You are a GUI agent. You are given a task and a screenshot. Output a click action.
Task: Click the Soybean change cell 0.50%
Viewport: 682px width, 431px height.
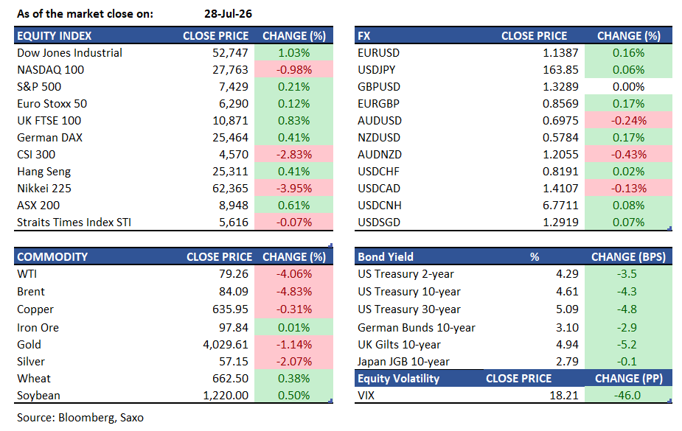(x=293, y=395)
